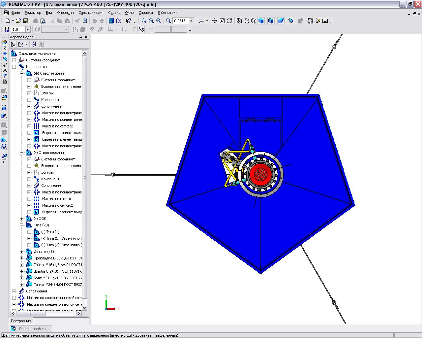
Task: Toggle Wireframe display mode
Action: coord(239,21)
